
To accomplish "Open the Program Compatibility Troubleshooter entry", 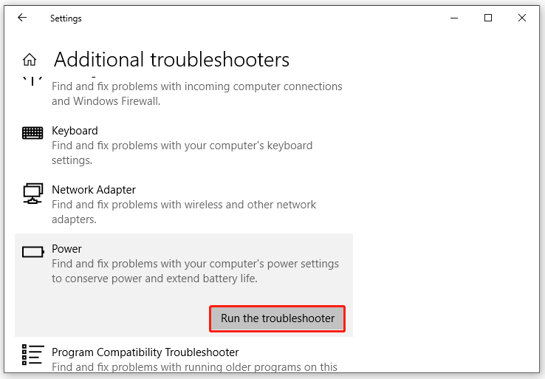I will (145, 352).
